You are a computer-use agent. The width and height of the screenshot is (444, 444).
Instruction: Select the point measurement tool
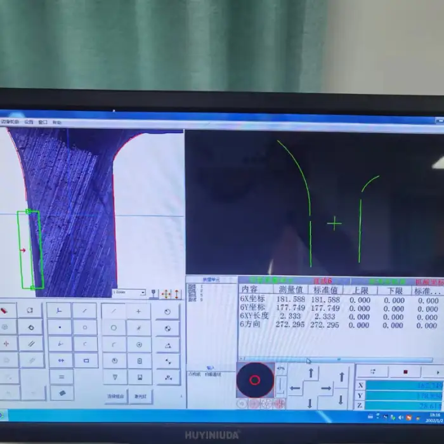point(60,329)
